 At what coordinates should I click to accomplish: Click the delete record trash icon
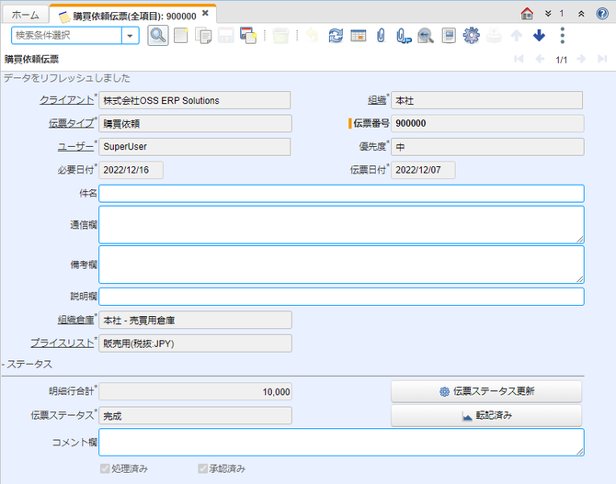coord(281,36)
